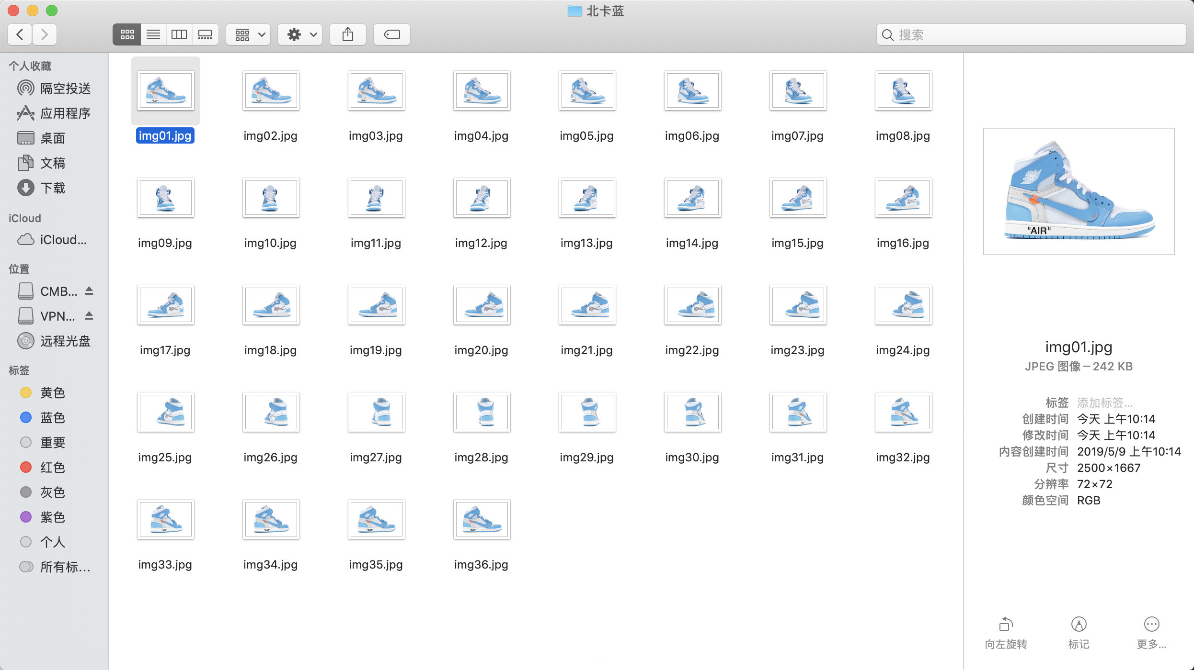Click the yellow minimize window button
This screenshot has height=670, width=1194.
33,11
